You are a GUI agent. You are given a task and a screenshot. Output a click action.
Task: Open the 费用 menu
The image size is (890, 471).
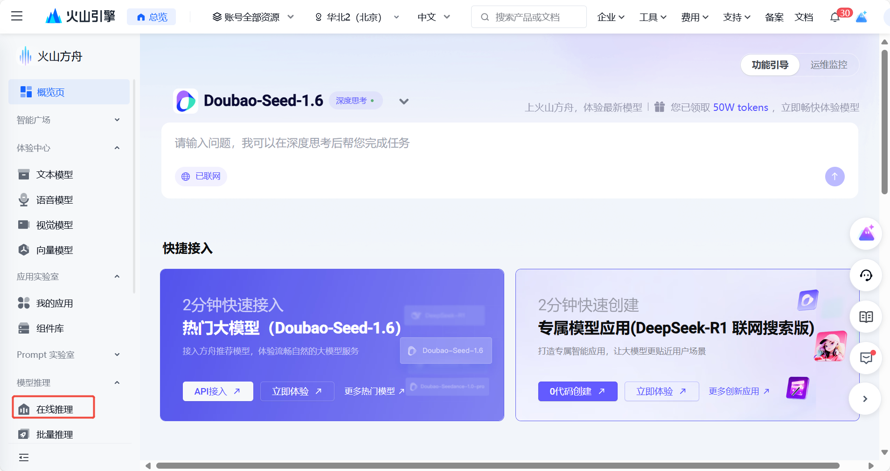pyautogui.click(x=695, y=17)
